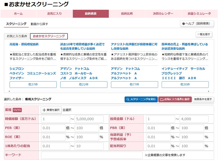Click the 1株あたりの配当 minimum field
Image resolution: width=218 pixels, height=161 pixels.
(x=56, y=146)
